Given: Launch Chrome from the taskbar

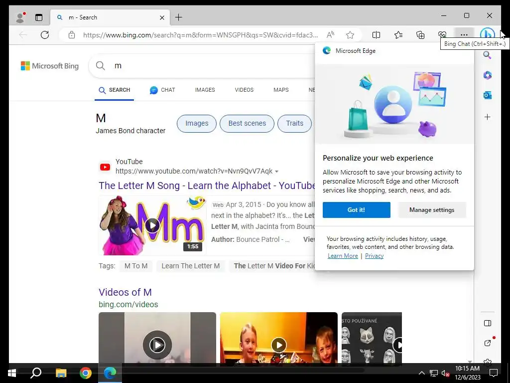Looking at the screenshot, I should tap(86, 373).
